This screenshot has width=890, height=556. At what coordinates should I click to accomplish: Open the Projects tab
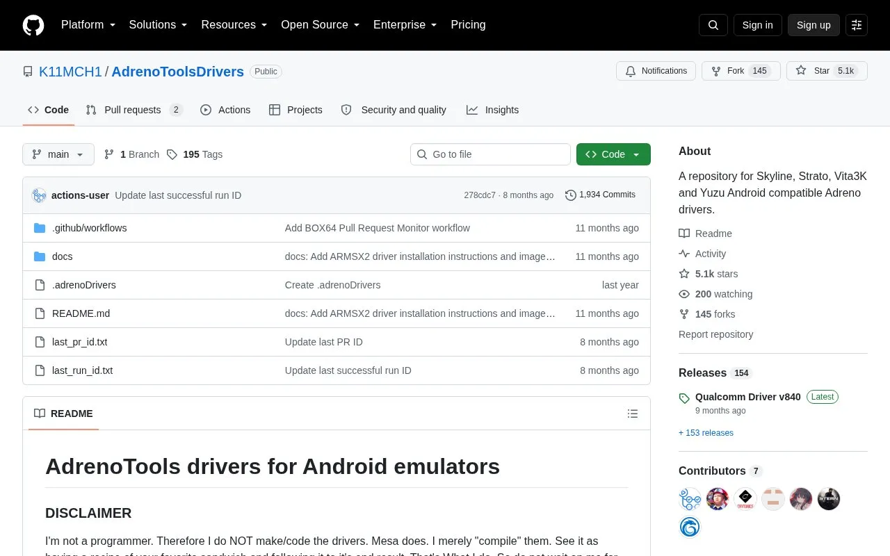296,110
